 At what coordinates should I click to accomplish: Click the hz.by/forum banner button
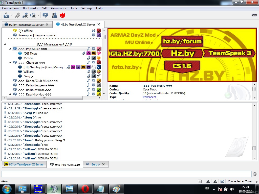tap(182, 41)
